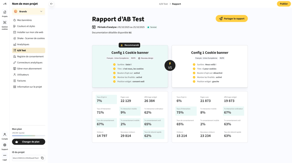The image size is (292, 163).
Task: Click the project ID field
Action: pyautogui.click(x=29, y=158)
